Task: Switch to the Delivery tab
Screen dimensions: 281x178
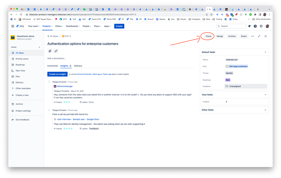Action: (x=78, y=66)
